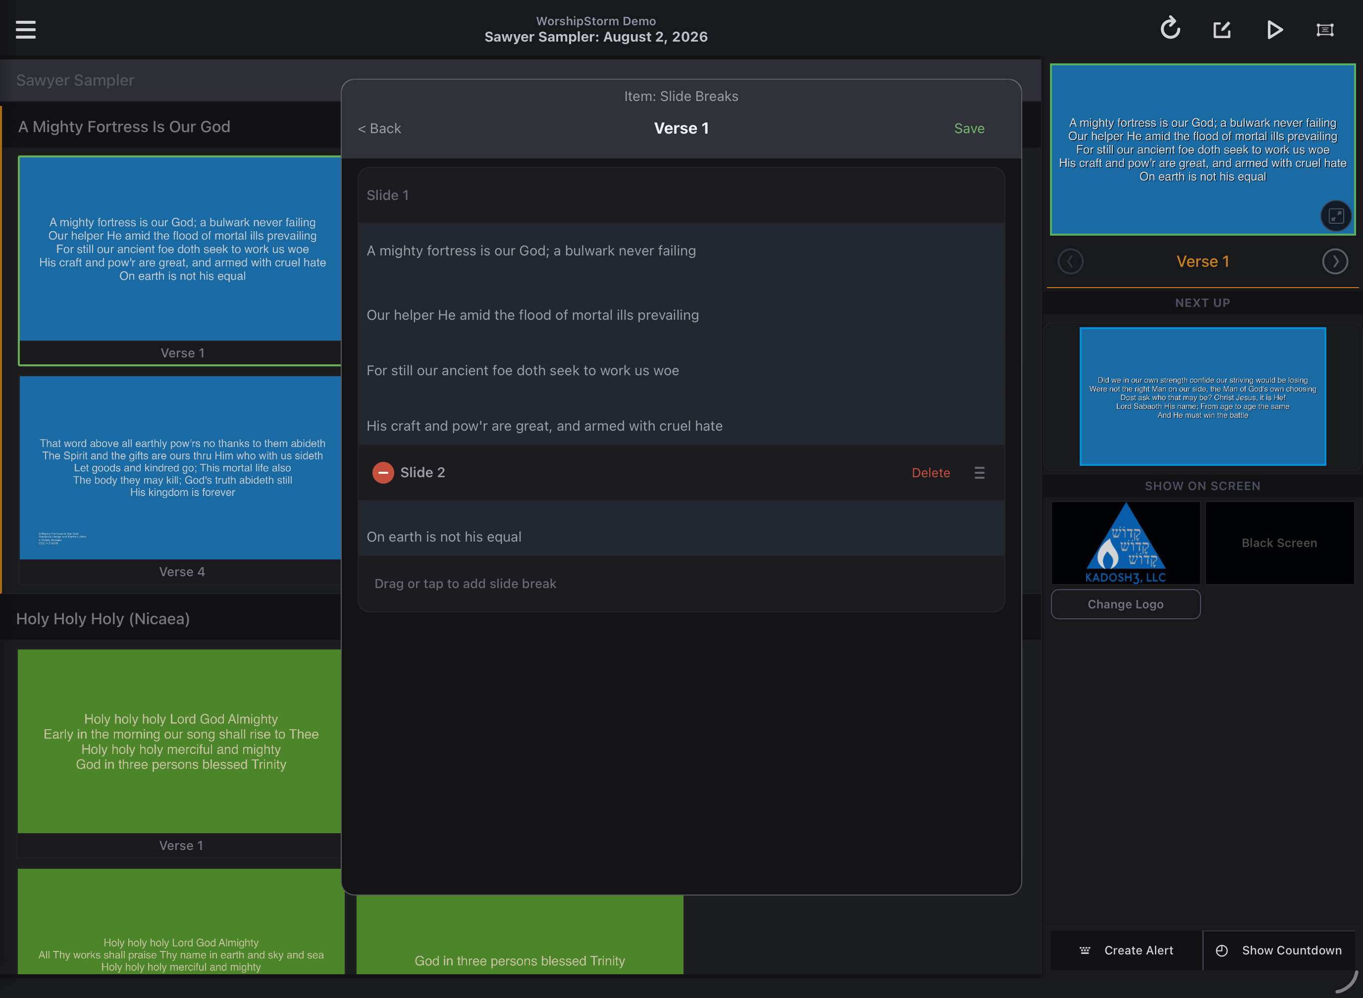
Task: Show the Kadosh3 logo on screen
Action: coord(1125,543)
